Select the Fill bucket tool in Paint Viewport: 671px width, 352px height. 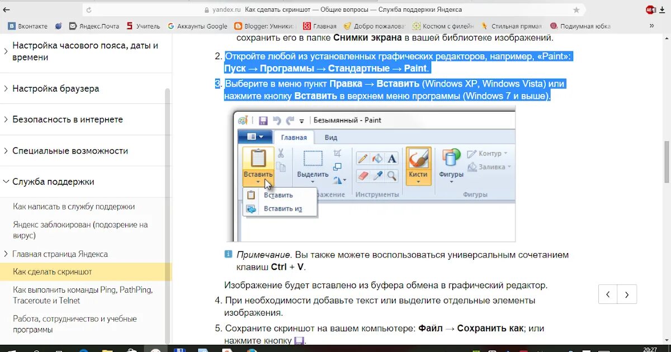377,158
